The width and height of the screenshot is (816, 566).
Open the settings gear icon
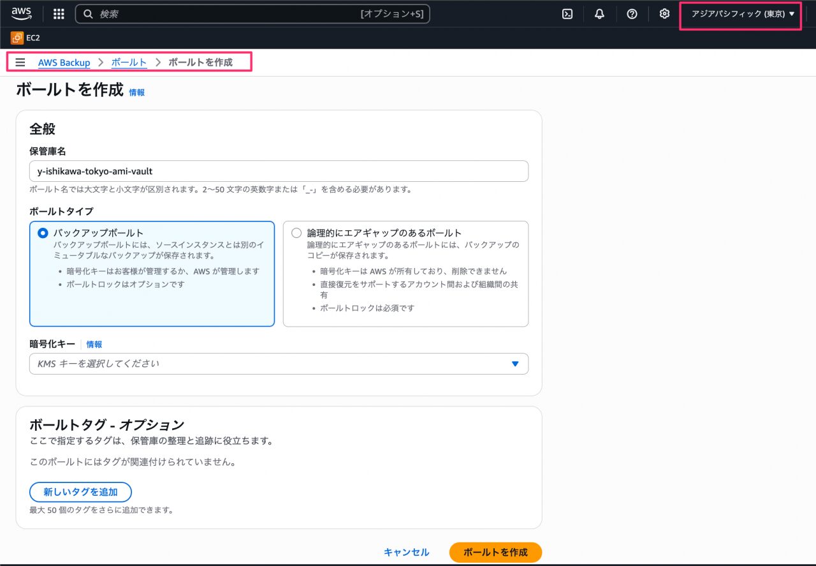[664, 14]
